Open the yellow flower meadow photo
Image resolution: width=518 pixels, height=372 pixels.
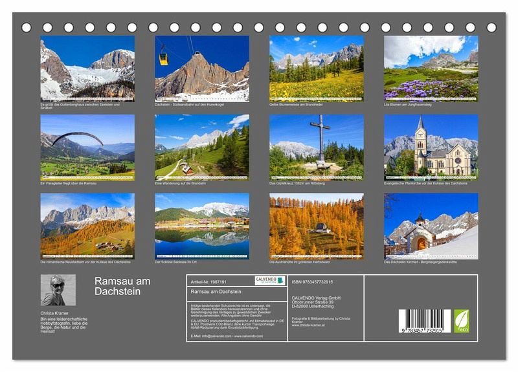tap(317, 69)
